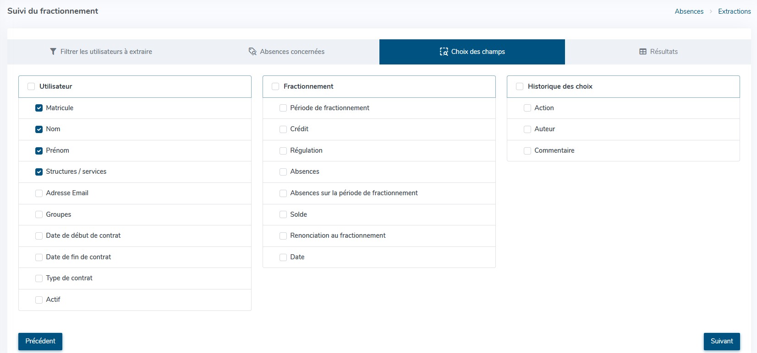Screen dimensions: 757x353
Task: Select all Utilisateur fields checkbox
Action: click(31, 86)
